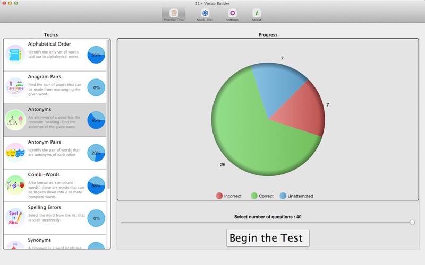Screen dimensions: 425x265
Task: Click the blue Unattempted legend swatch
Action: tap(283, 196)
